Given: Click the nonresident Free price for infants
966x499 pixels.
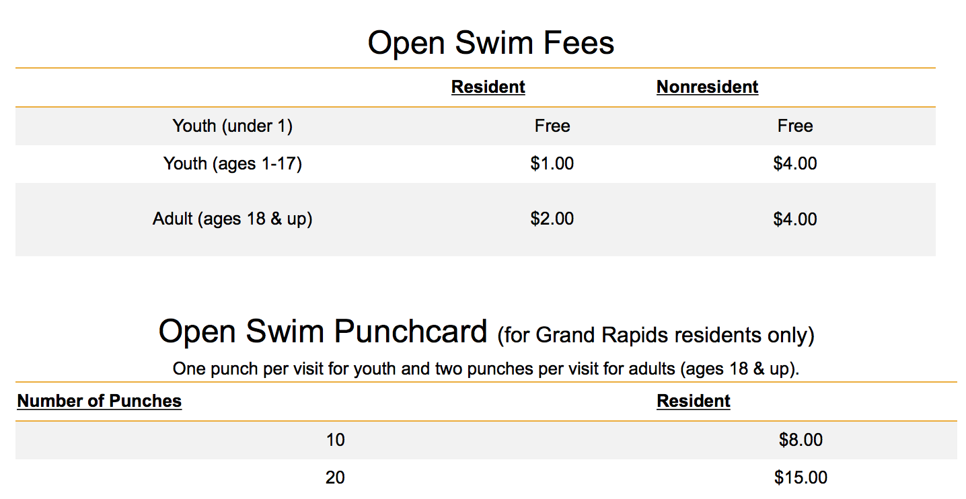Looking at the screenshot, I should [x=795, y=126].
